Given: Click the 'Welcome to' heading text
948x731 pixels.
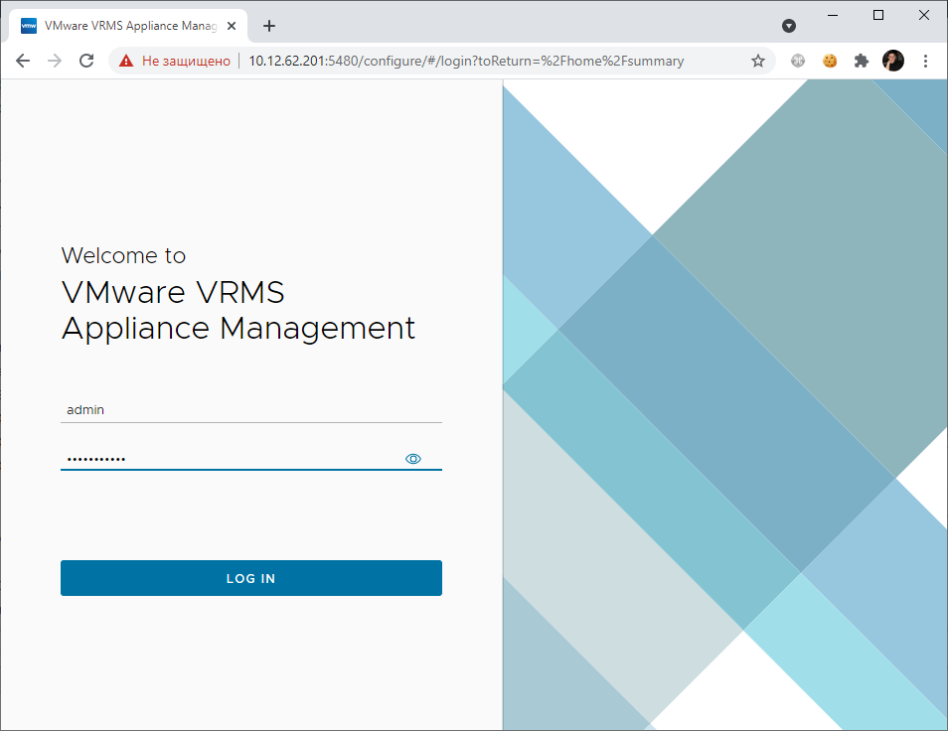Looking at the screenshot, I should click(123, 255).
